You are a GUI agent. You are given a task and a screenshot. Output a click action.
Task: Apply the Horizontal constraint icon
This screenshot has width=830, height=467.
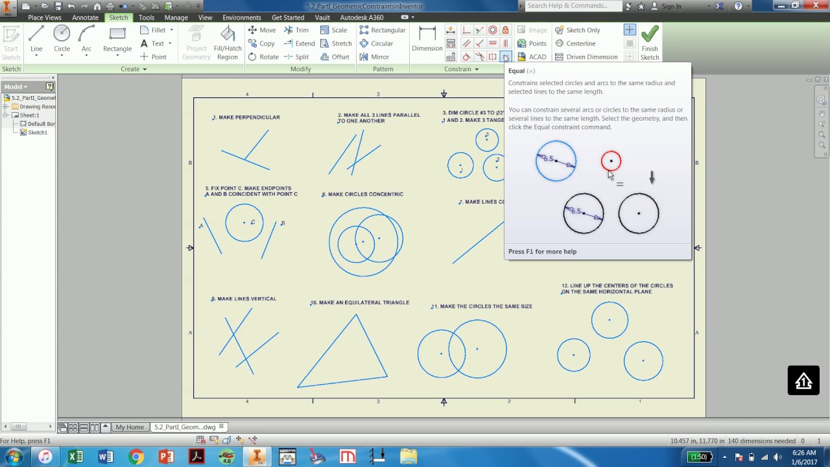(493, 43)
